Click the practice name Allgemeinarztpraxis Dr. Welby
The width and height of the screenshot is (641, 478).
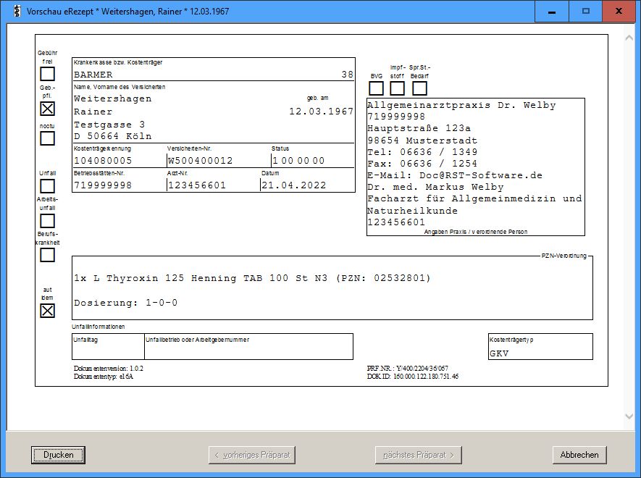pyautogui.click(x=461, y=105)
